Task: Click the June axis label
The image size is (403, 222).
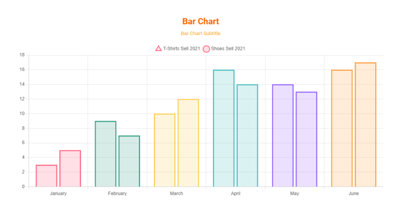Action: [x=354, y=193]
